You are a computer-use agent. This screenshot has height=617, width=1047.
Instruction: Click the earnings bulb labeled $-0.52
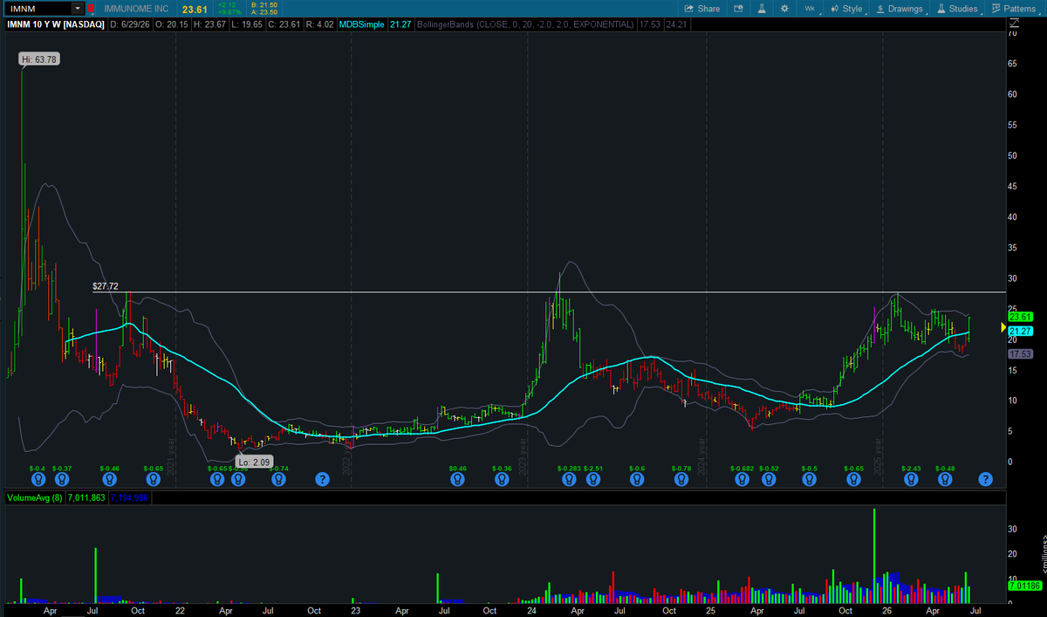tap(769, 478)
